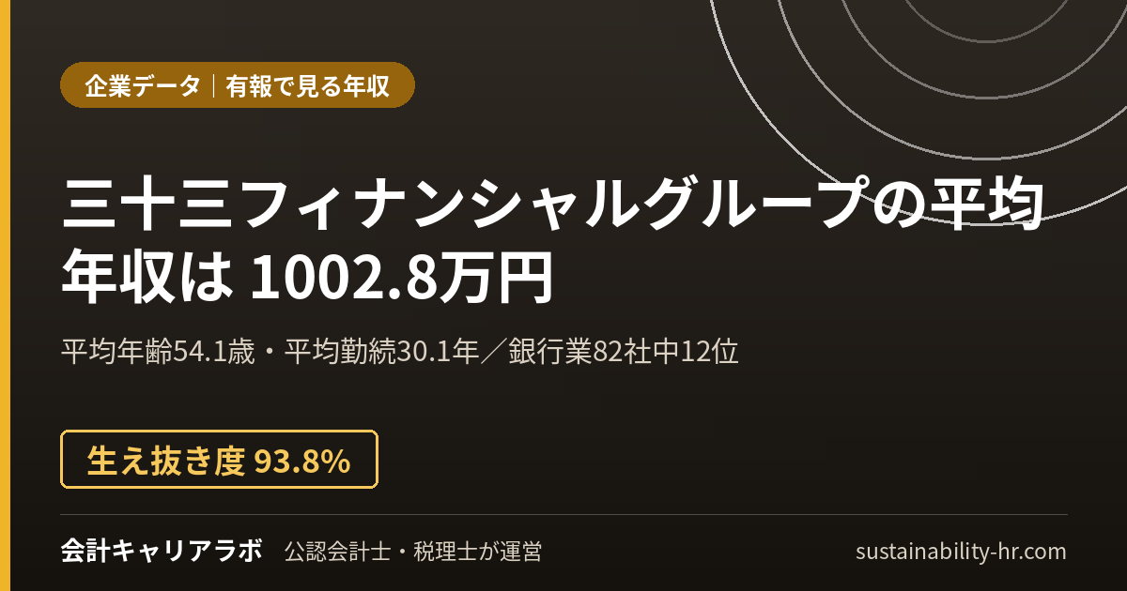The width and height of the screenshot is (1127, 591).
Task: Click the 公認会計士・税理士が運営 caption
Action: click(x=413, y=552)
